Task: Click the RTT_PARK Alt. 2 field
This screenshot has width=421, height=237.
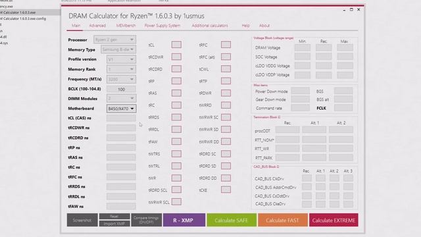Action: click(x=341, y=158)
